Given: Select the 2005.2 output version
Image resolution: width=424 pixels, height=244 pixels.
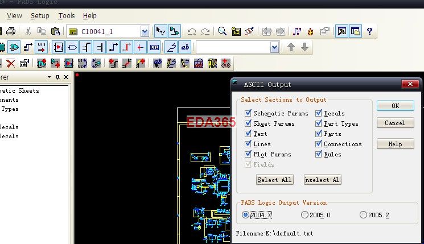Looking at the screenshot, I should (364, 215).
